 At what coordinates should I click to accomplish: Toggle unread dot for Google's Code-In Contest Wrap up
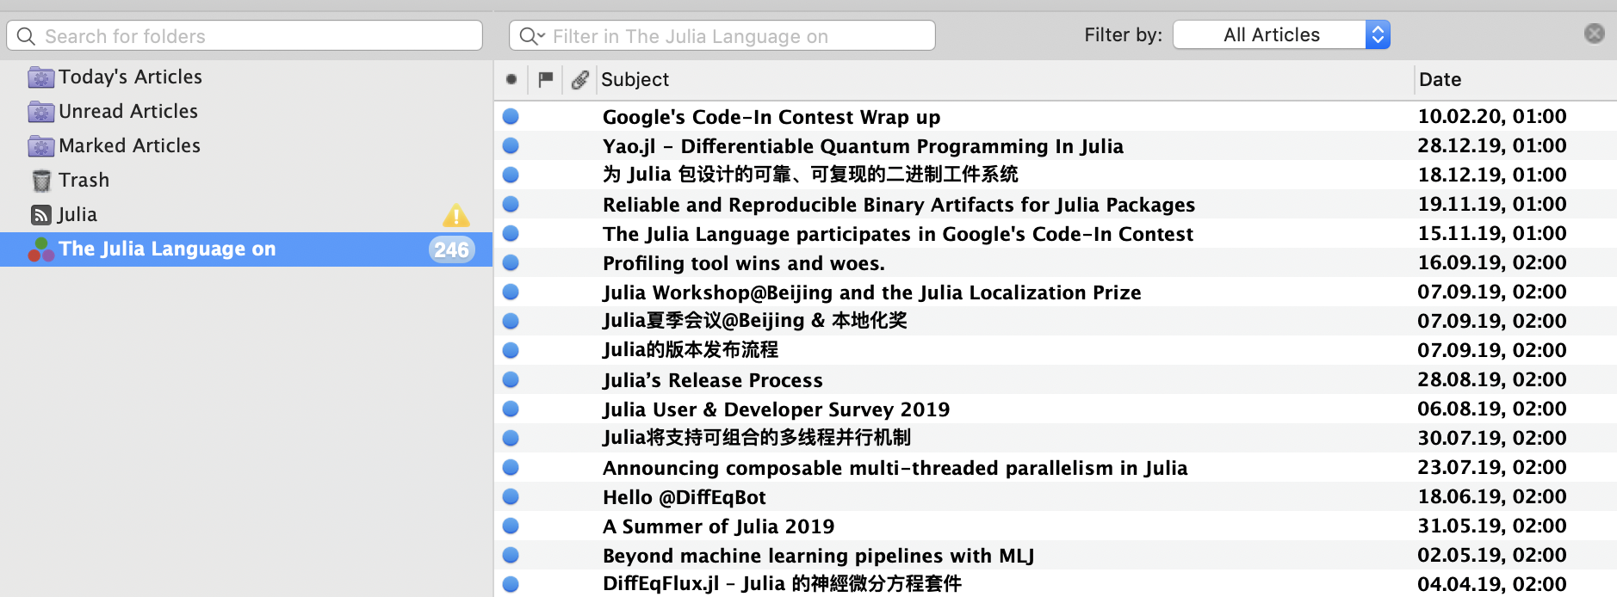pos(511,116)
